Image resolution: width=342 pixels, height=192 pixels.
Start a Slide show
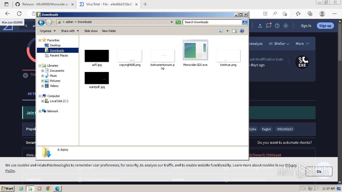point(91,31)
